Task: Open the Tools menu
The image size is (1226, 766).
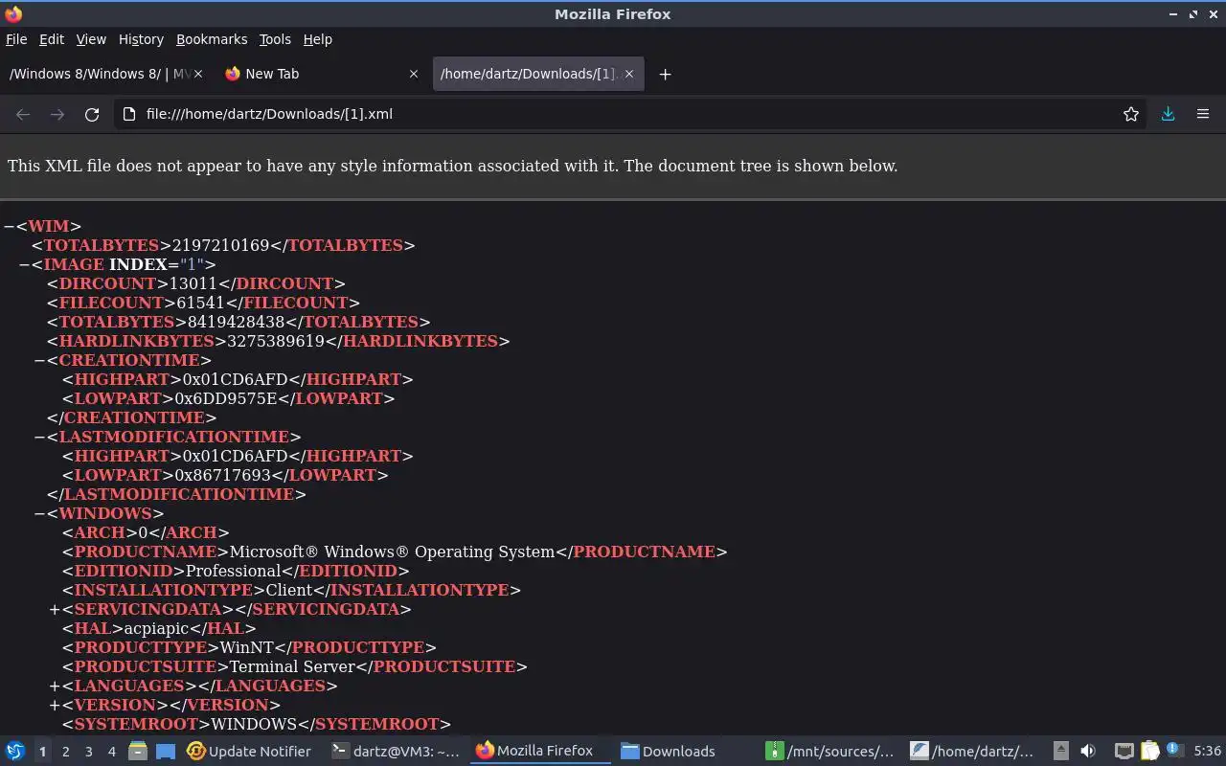Action: point(275,39)
